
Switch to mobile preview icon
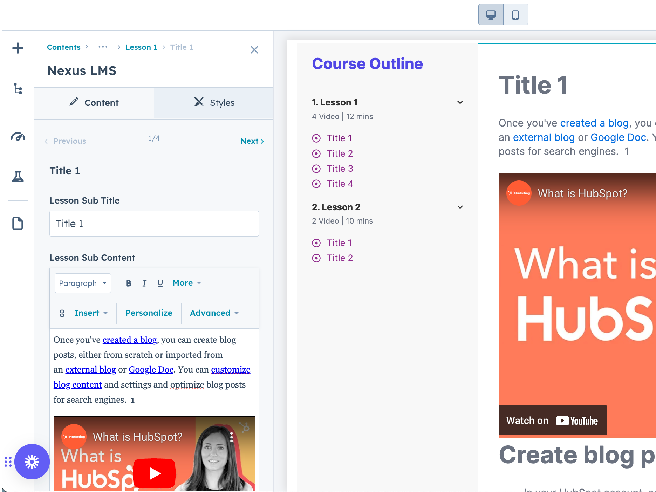coord(515,15)
